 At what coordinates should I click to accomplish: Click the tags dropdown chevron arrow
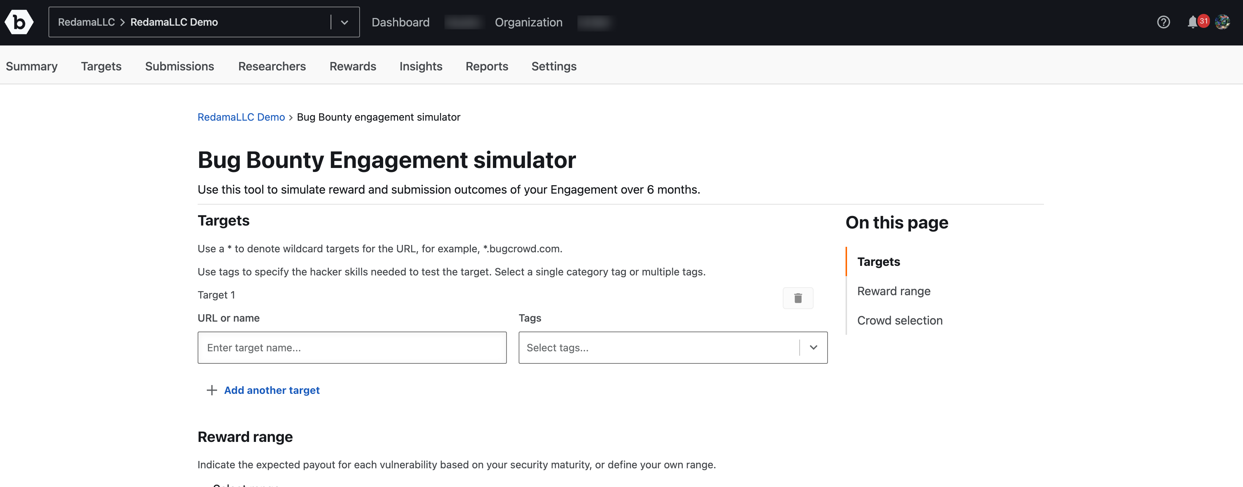coord(814,347)
